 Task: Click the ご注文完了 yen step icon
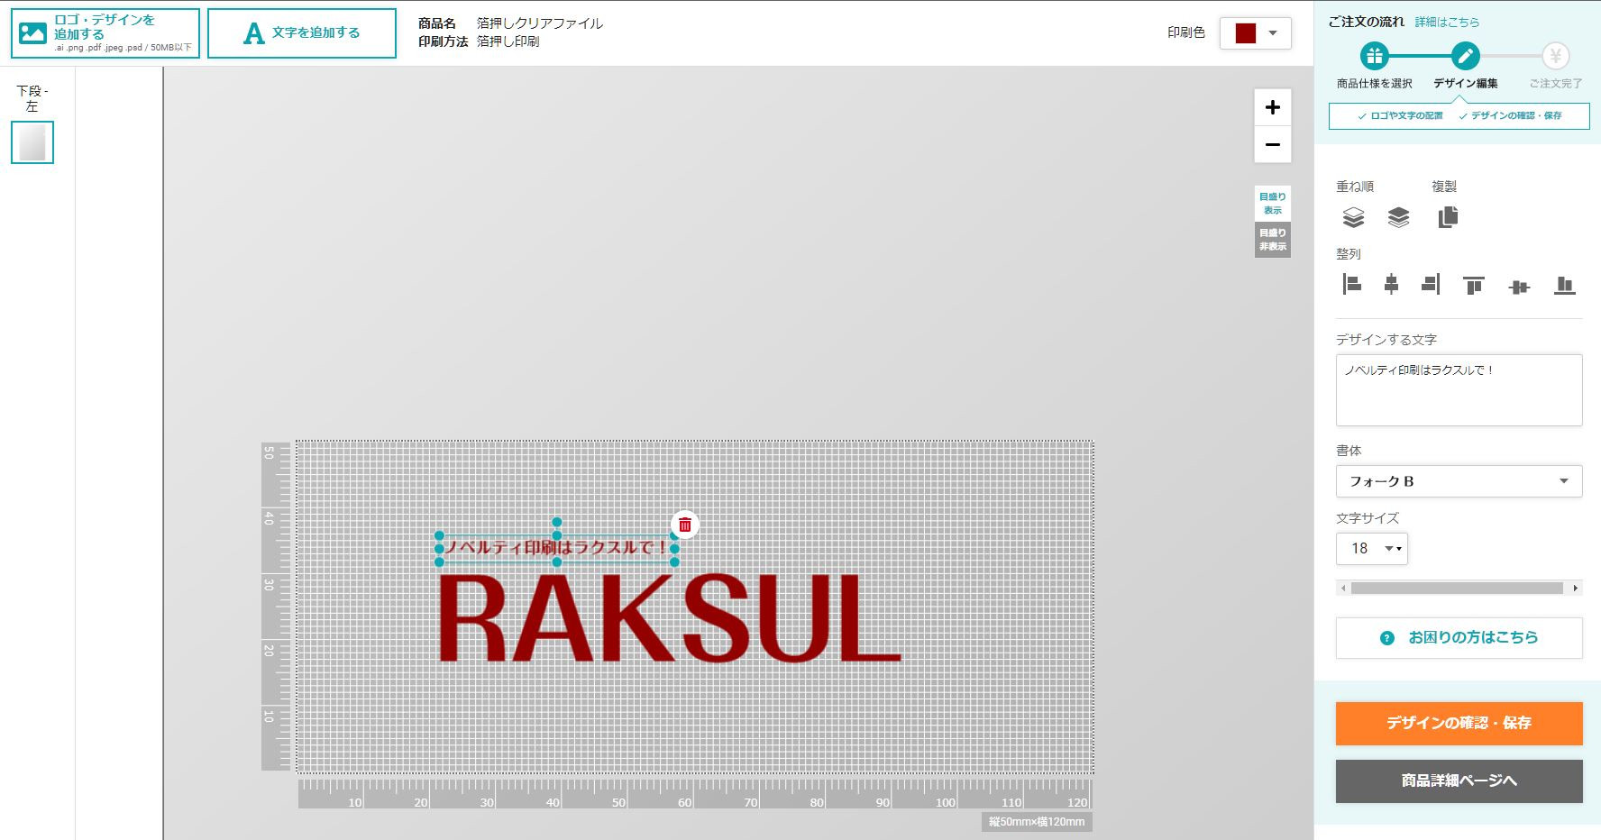pos(1555,56)
